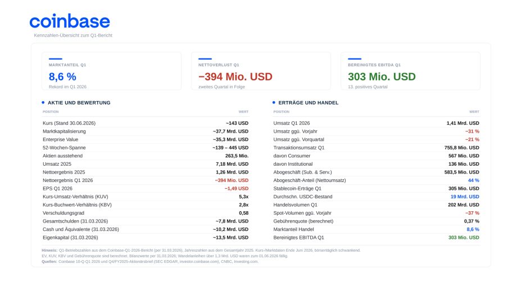The height and width of the screenshot is (291, 517).
Task: Click the 'Verschuldungsgrad' row label
Action: pos(64,213)
